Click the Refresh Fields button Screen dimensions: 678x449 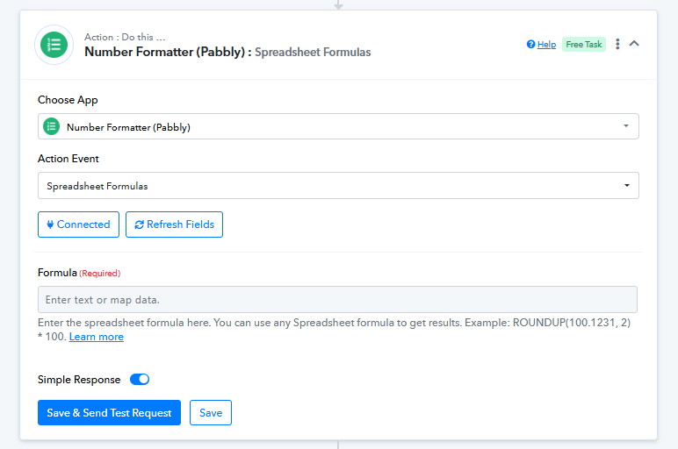(174, 224)
